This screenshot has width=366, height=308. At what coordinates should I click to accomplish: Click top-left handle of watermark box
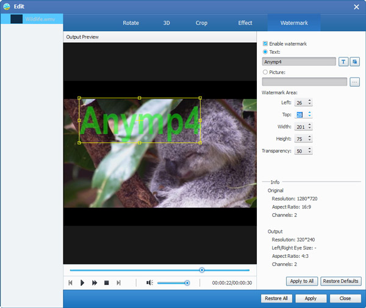[79, 98]
